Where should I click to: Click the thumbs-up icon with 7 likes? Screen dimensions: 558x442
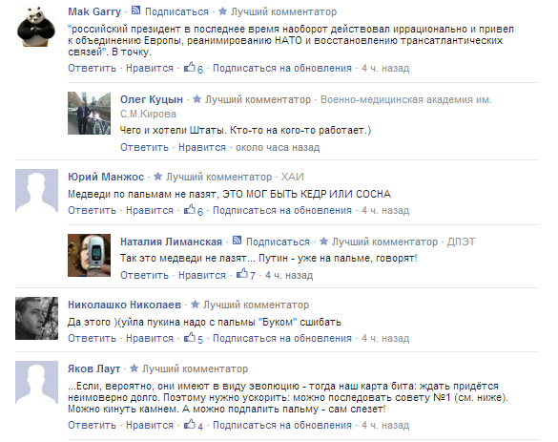(x=242, y=274)
